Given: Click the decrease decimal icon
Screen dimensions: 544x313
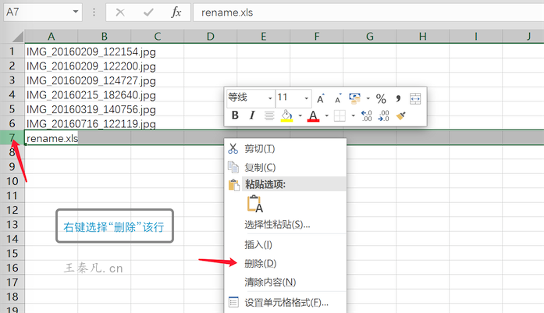Looking at the screenshot, I should coord(383,116).
